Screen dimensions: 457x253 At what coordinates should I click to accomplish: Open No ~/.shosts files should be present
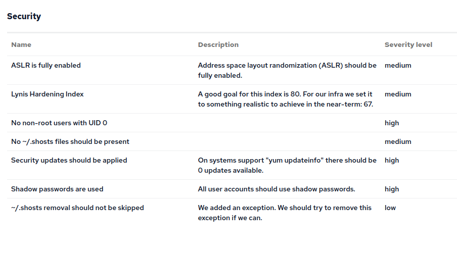70,141
